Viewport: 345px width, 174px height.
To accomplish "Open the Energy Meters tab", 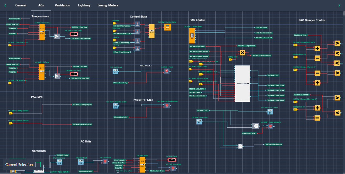I will (x=108, y=5).
